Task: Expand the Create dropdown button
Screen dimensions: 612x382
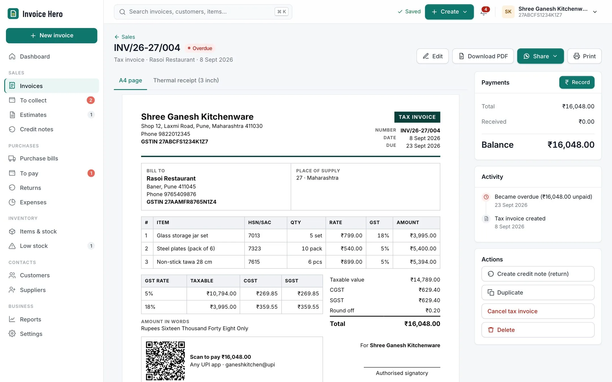Action: pyautogui.click(x=449, y=12)
